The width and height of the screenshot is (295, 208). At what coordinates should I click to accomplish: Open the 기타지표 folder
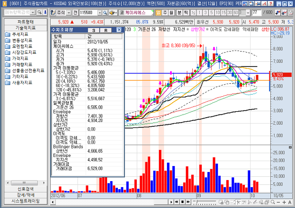17,76
